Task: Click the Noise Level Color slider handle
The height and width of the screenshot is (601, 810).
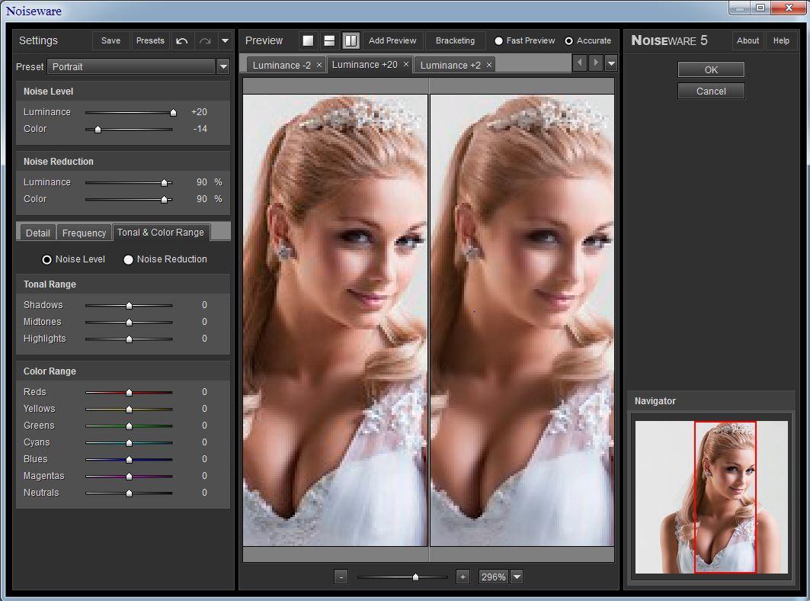Action: coord(98,129)
